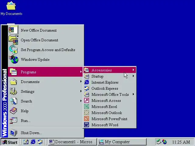Click the Outlook Express text label

click(x=105, y=89)
